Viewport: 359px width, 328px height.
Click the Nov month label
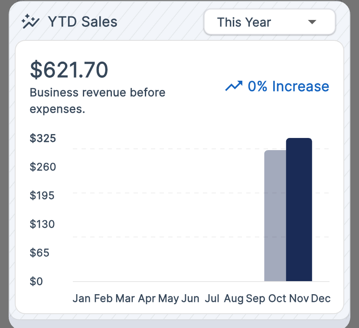(299, 298)
